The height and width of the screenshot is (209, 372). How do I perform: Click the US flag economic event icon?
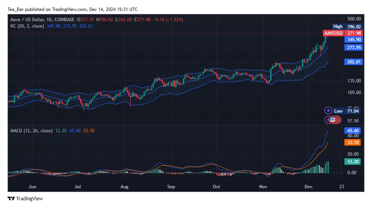click(x=333, y=120)
